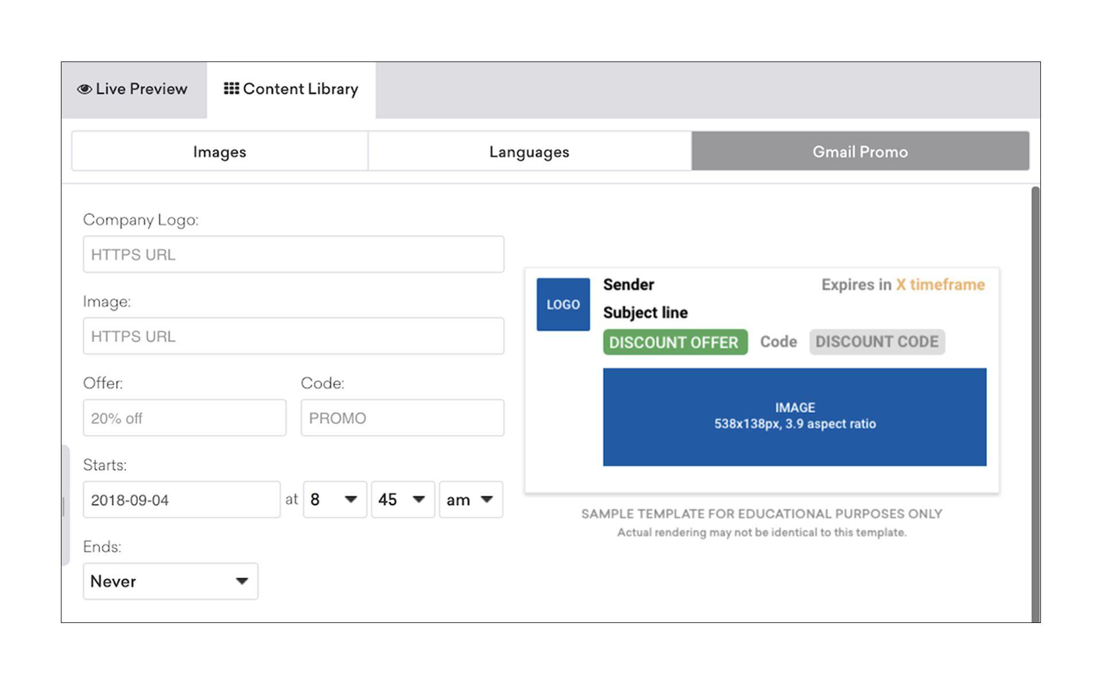Click the DISCOUNT CODE grey badge icon

click(877, 341)
